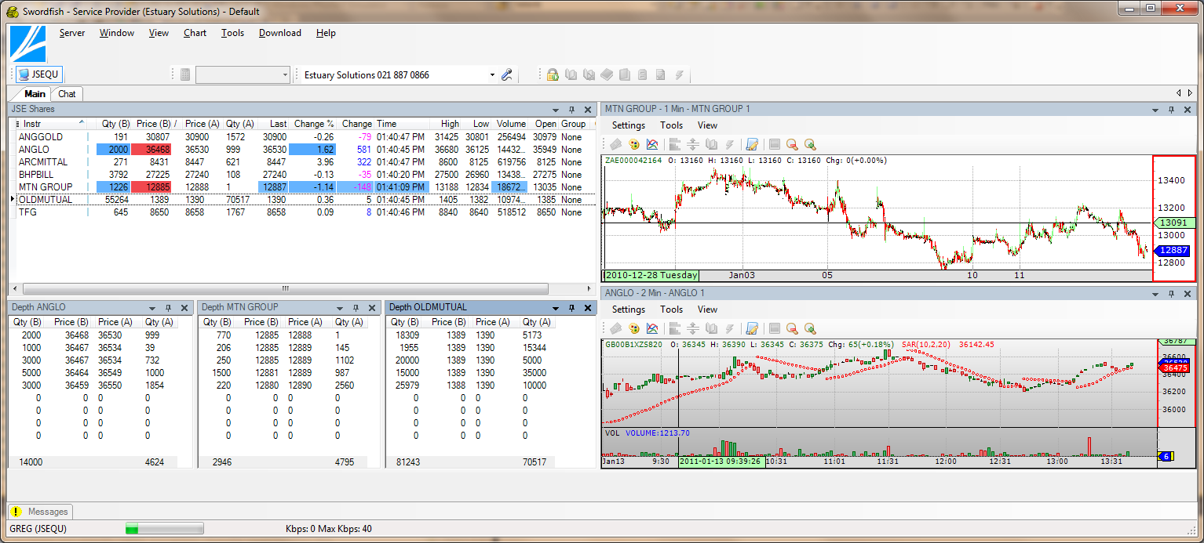Open ANGLO chart panel dropdown arrow
Viewport: 1204px width, 543px height.
[1155, 294]
